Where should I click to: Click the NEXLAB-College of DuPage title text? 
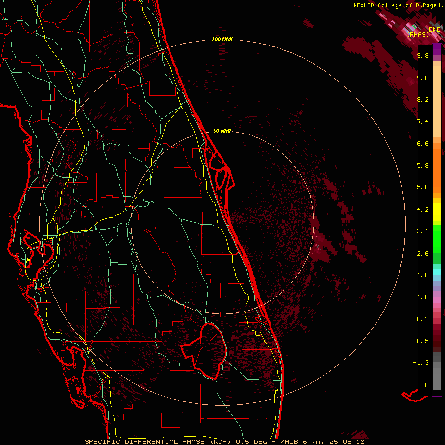[395, 5]
